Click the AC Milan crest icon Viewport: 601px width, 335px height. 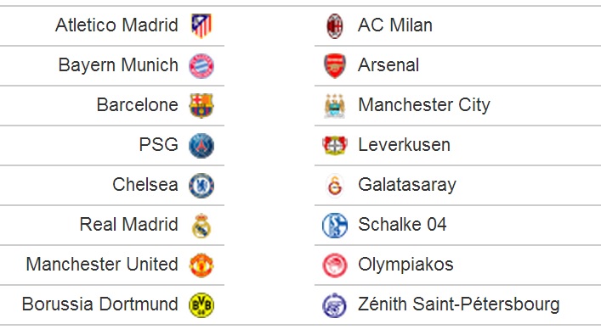335,26
